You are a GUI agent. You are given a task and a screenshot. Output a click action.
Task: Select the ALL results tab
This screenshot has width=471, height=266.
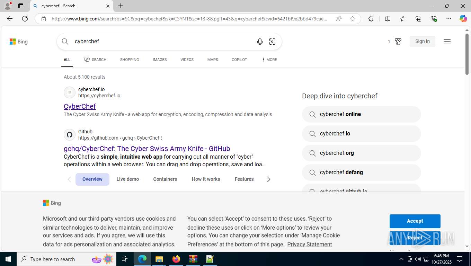(x=67, y=60)
